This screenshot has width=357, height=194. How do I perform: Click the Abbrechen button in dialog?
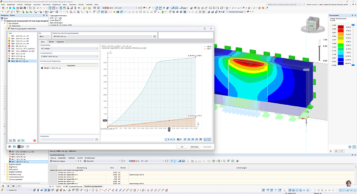coord(194,147)
